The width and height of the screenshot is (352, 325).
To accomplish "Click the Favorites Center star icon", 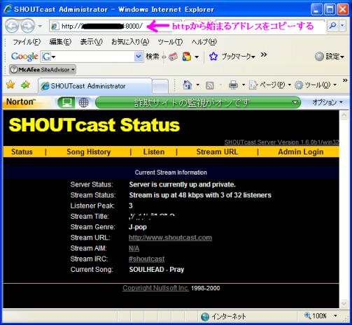I will (10, 85).
